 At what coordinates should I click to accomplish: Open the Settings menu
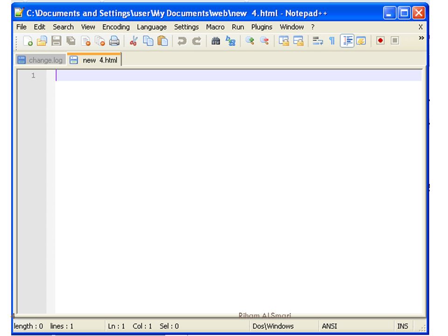click(186, 27)
